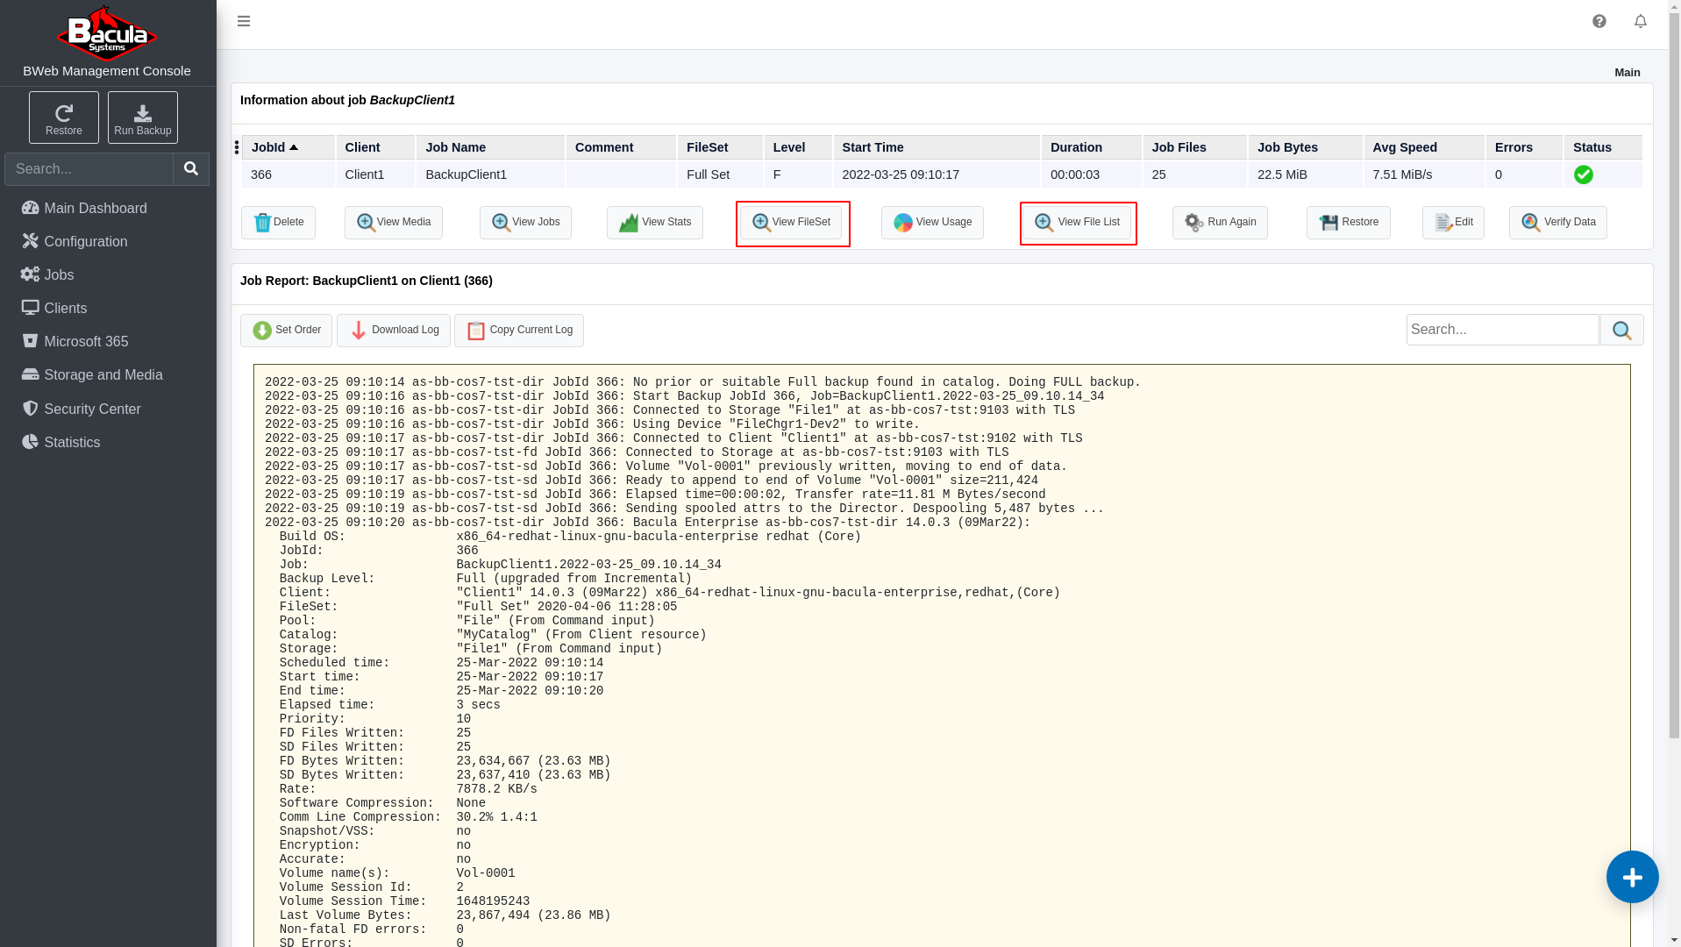1681x947 pixels.
Task: Click the log search magnifier button
Action: pyautogui.click(x=1622, y=330)
